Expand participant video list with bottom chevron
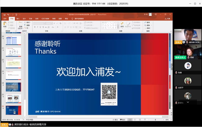The image size is (202, 127). 188,102
